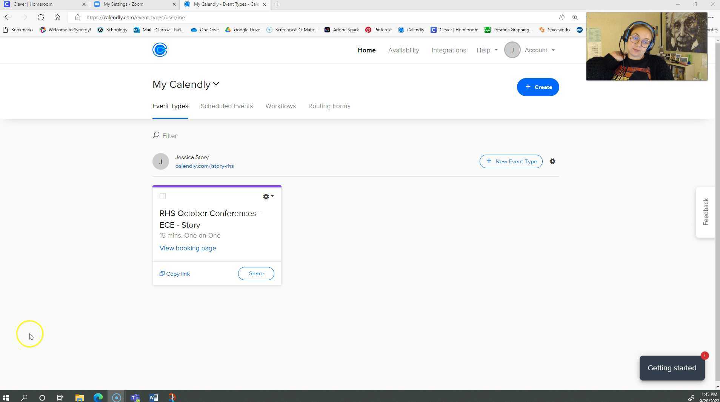Viewport: 720px width, 402px height.
Task: Switch to the Scheduled Events tab
Action: click(x=226, y=106)
